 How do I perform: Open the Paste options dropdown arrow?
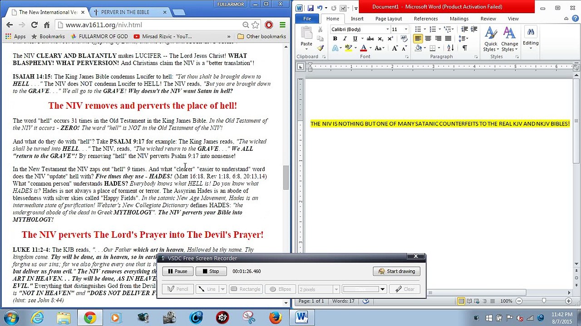pos(306,49)
